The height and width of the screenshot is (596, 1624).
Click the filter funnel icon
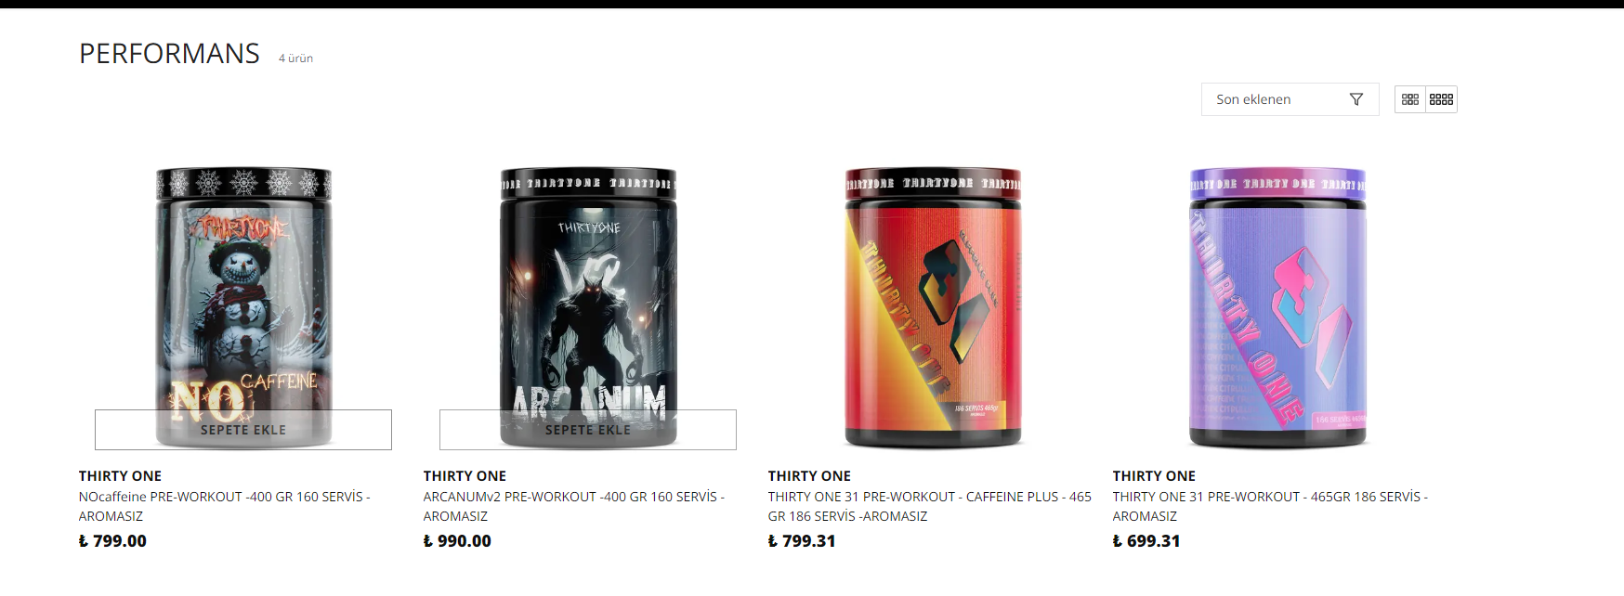point(1356,99)
